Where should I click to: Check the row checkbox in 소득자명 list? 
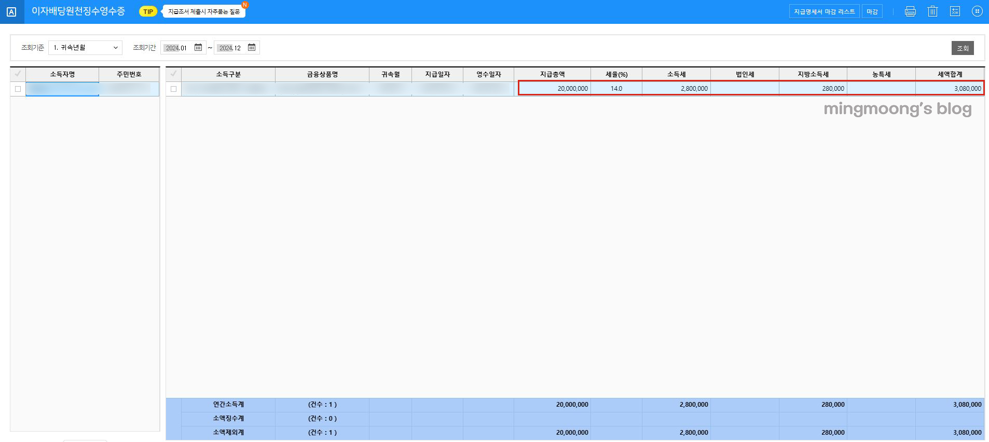pyautogui.click(x=18, y=89)
